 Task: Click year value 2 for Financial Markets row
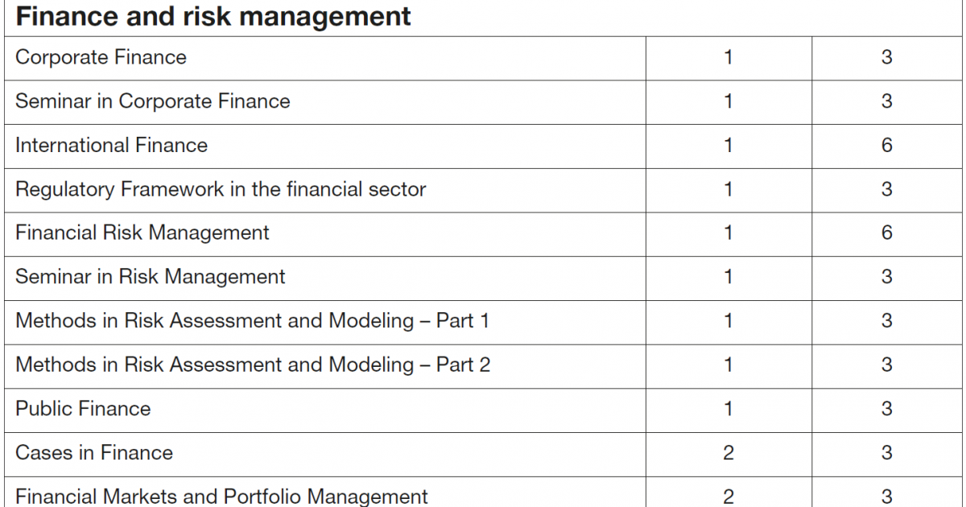729,497
